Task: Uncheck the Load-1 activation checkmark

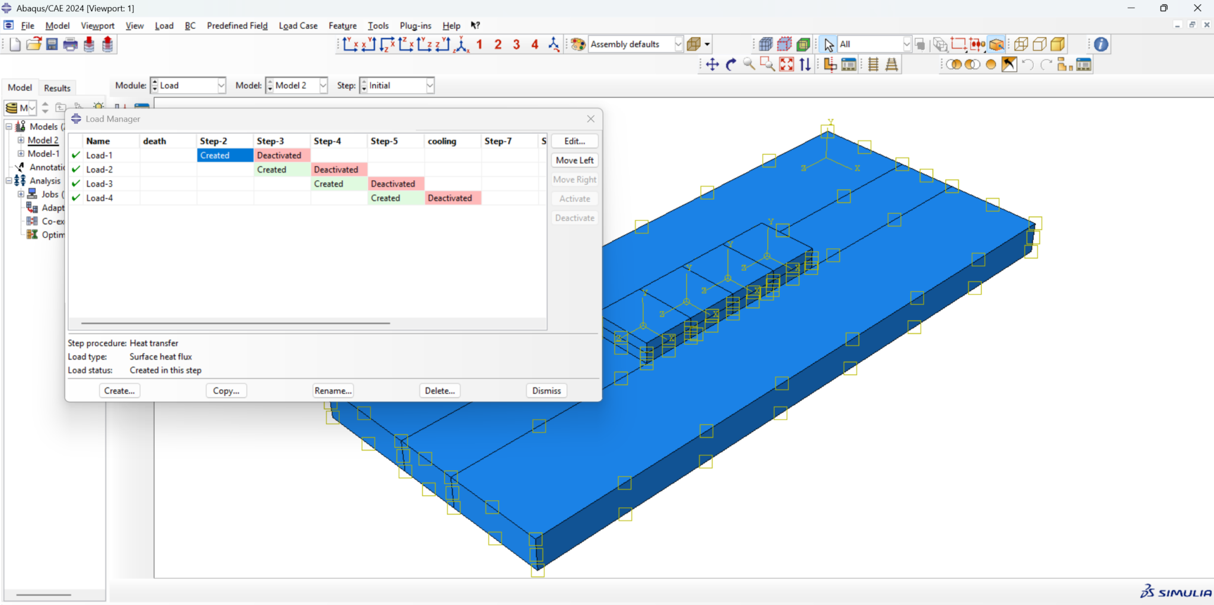Action: pyautogui.click(x=76, y=155)
